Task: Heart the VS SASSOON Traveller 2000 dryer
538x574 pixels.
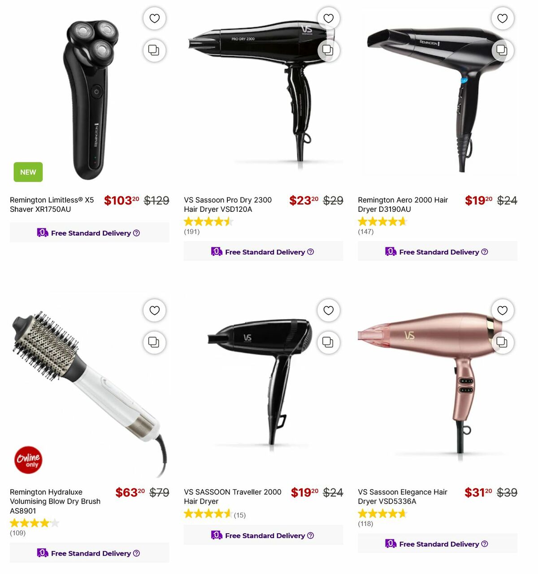Action: 328,310
